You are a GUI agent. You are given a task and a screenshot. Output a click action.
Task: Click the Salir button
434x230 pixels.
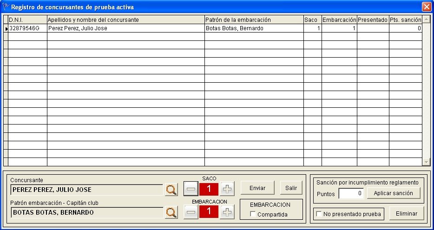coord(291,188)
